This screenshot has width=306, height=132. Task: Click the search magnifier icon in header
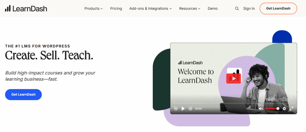(x=237, y=9)
